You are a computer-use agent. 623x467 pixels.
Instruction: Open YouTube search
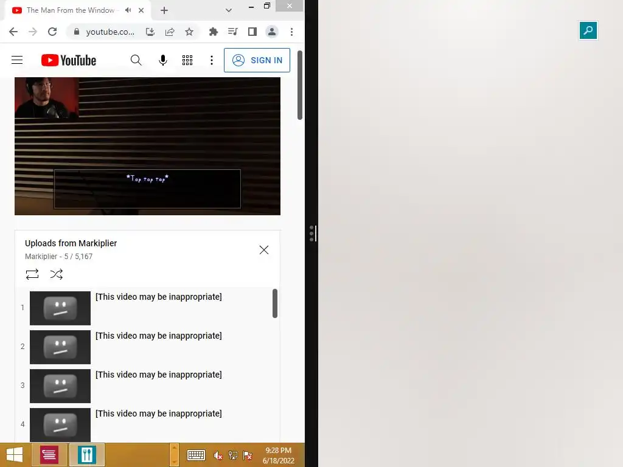[x=136, y=60]
